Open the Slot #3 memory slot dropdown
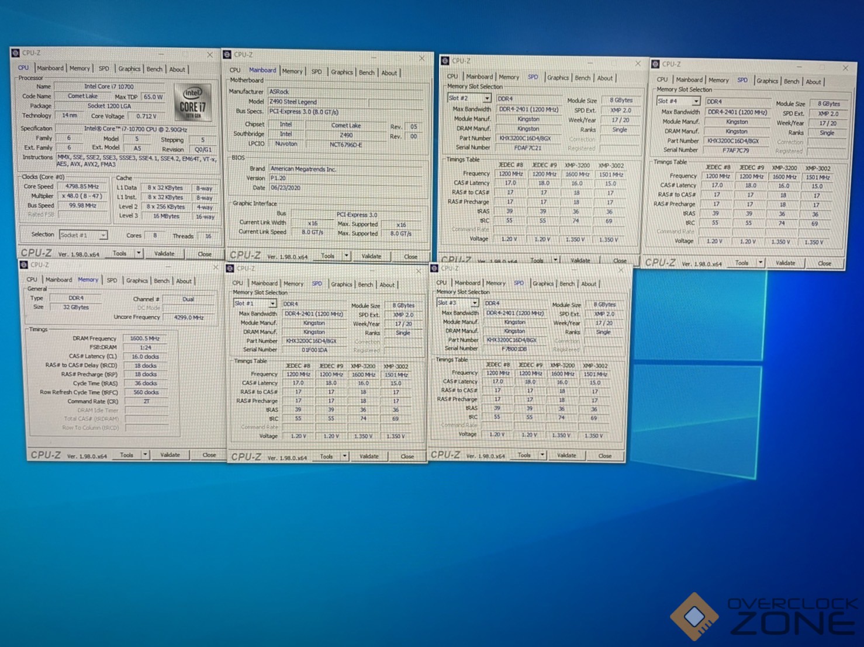 click(x=474, y=302)
